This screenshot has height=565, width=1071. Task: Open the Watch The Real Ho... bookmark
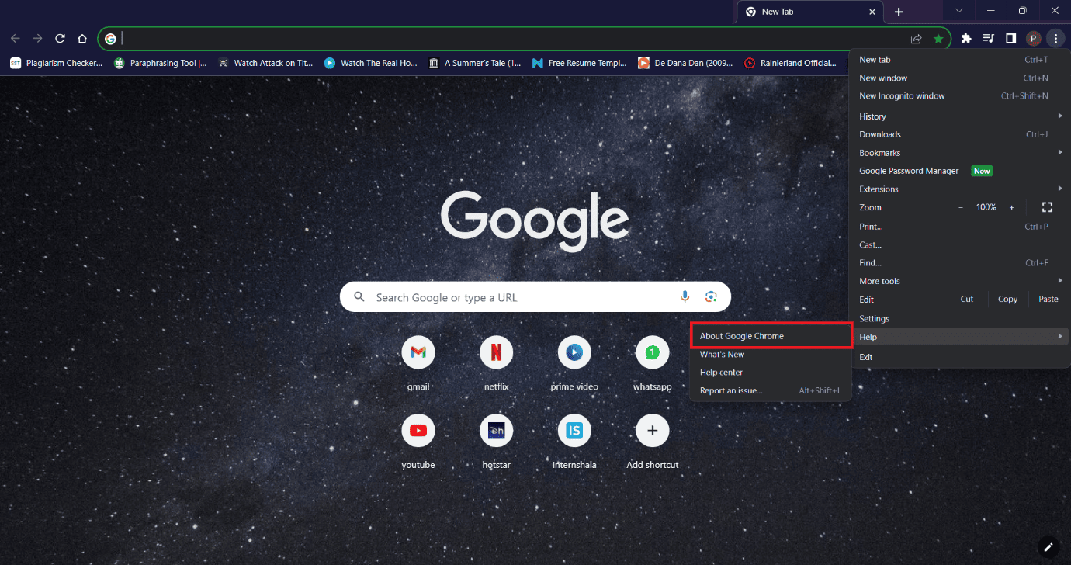371,63
